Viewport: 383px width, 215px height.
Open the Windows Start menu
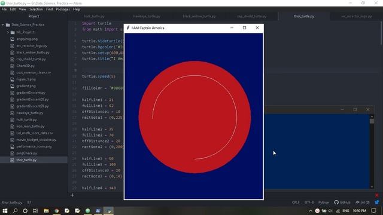tap(5, 211)
